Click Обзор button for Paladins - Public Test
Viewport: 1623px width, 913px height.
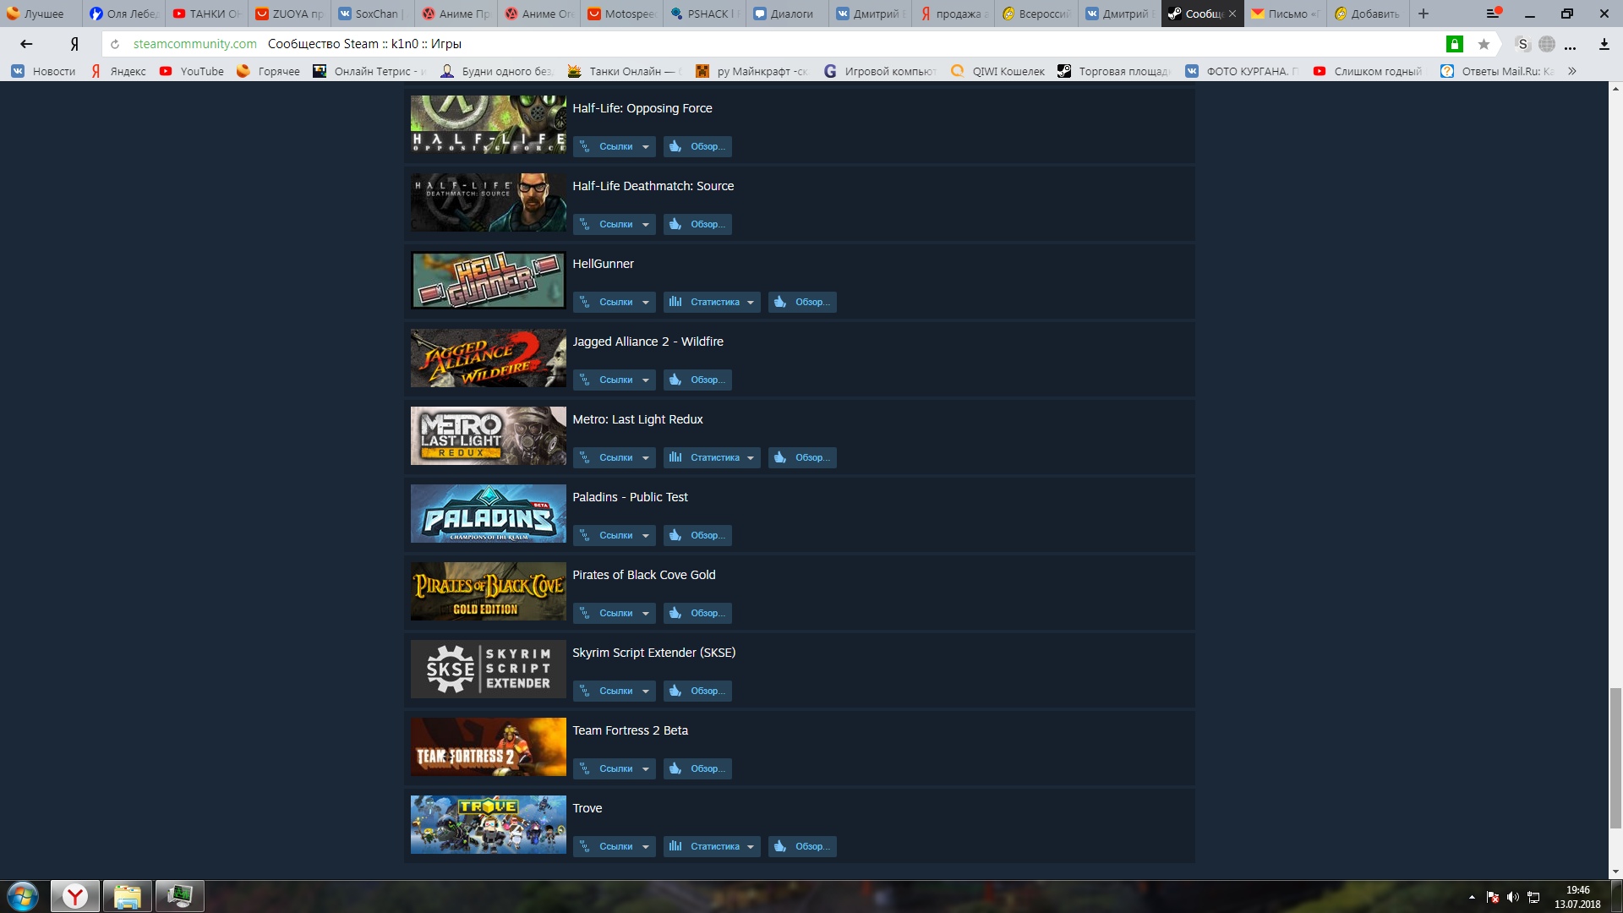tap(697, 535)
